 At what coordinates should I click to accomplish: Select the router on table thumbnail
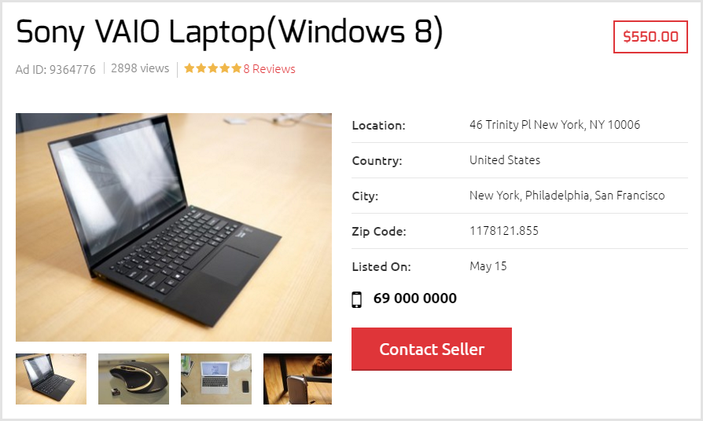(298, 379)
